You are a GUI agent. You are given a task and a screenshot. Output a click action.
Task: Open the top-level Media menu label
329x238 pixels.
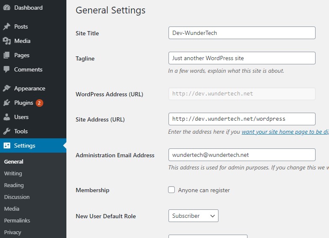22,41
